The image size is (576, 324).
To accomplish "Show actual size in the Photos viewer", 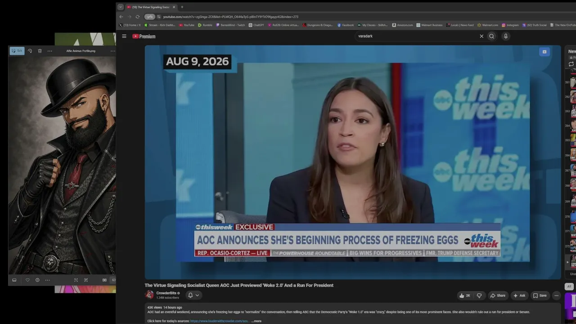I will click(x=104, y=280).
